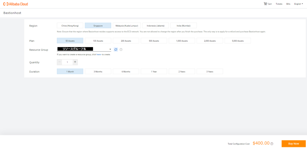
Task: Click the Quantity value field
Action: (x=67, y=62)
